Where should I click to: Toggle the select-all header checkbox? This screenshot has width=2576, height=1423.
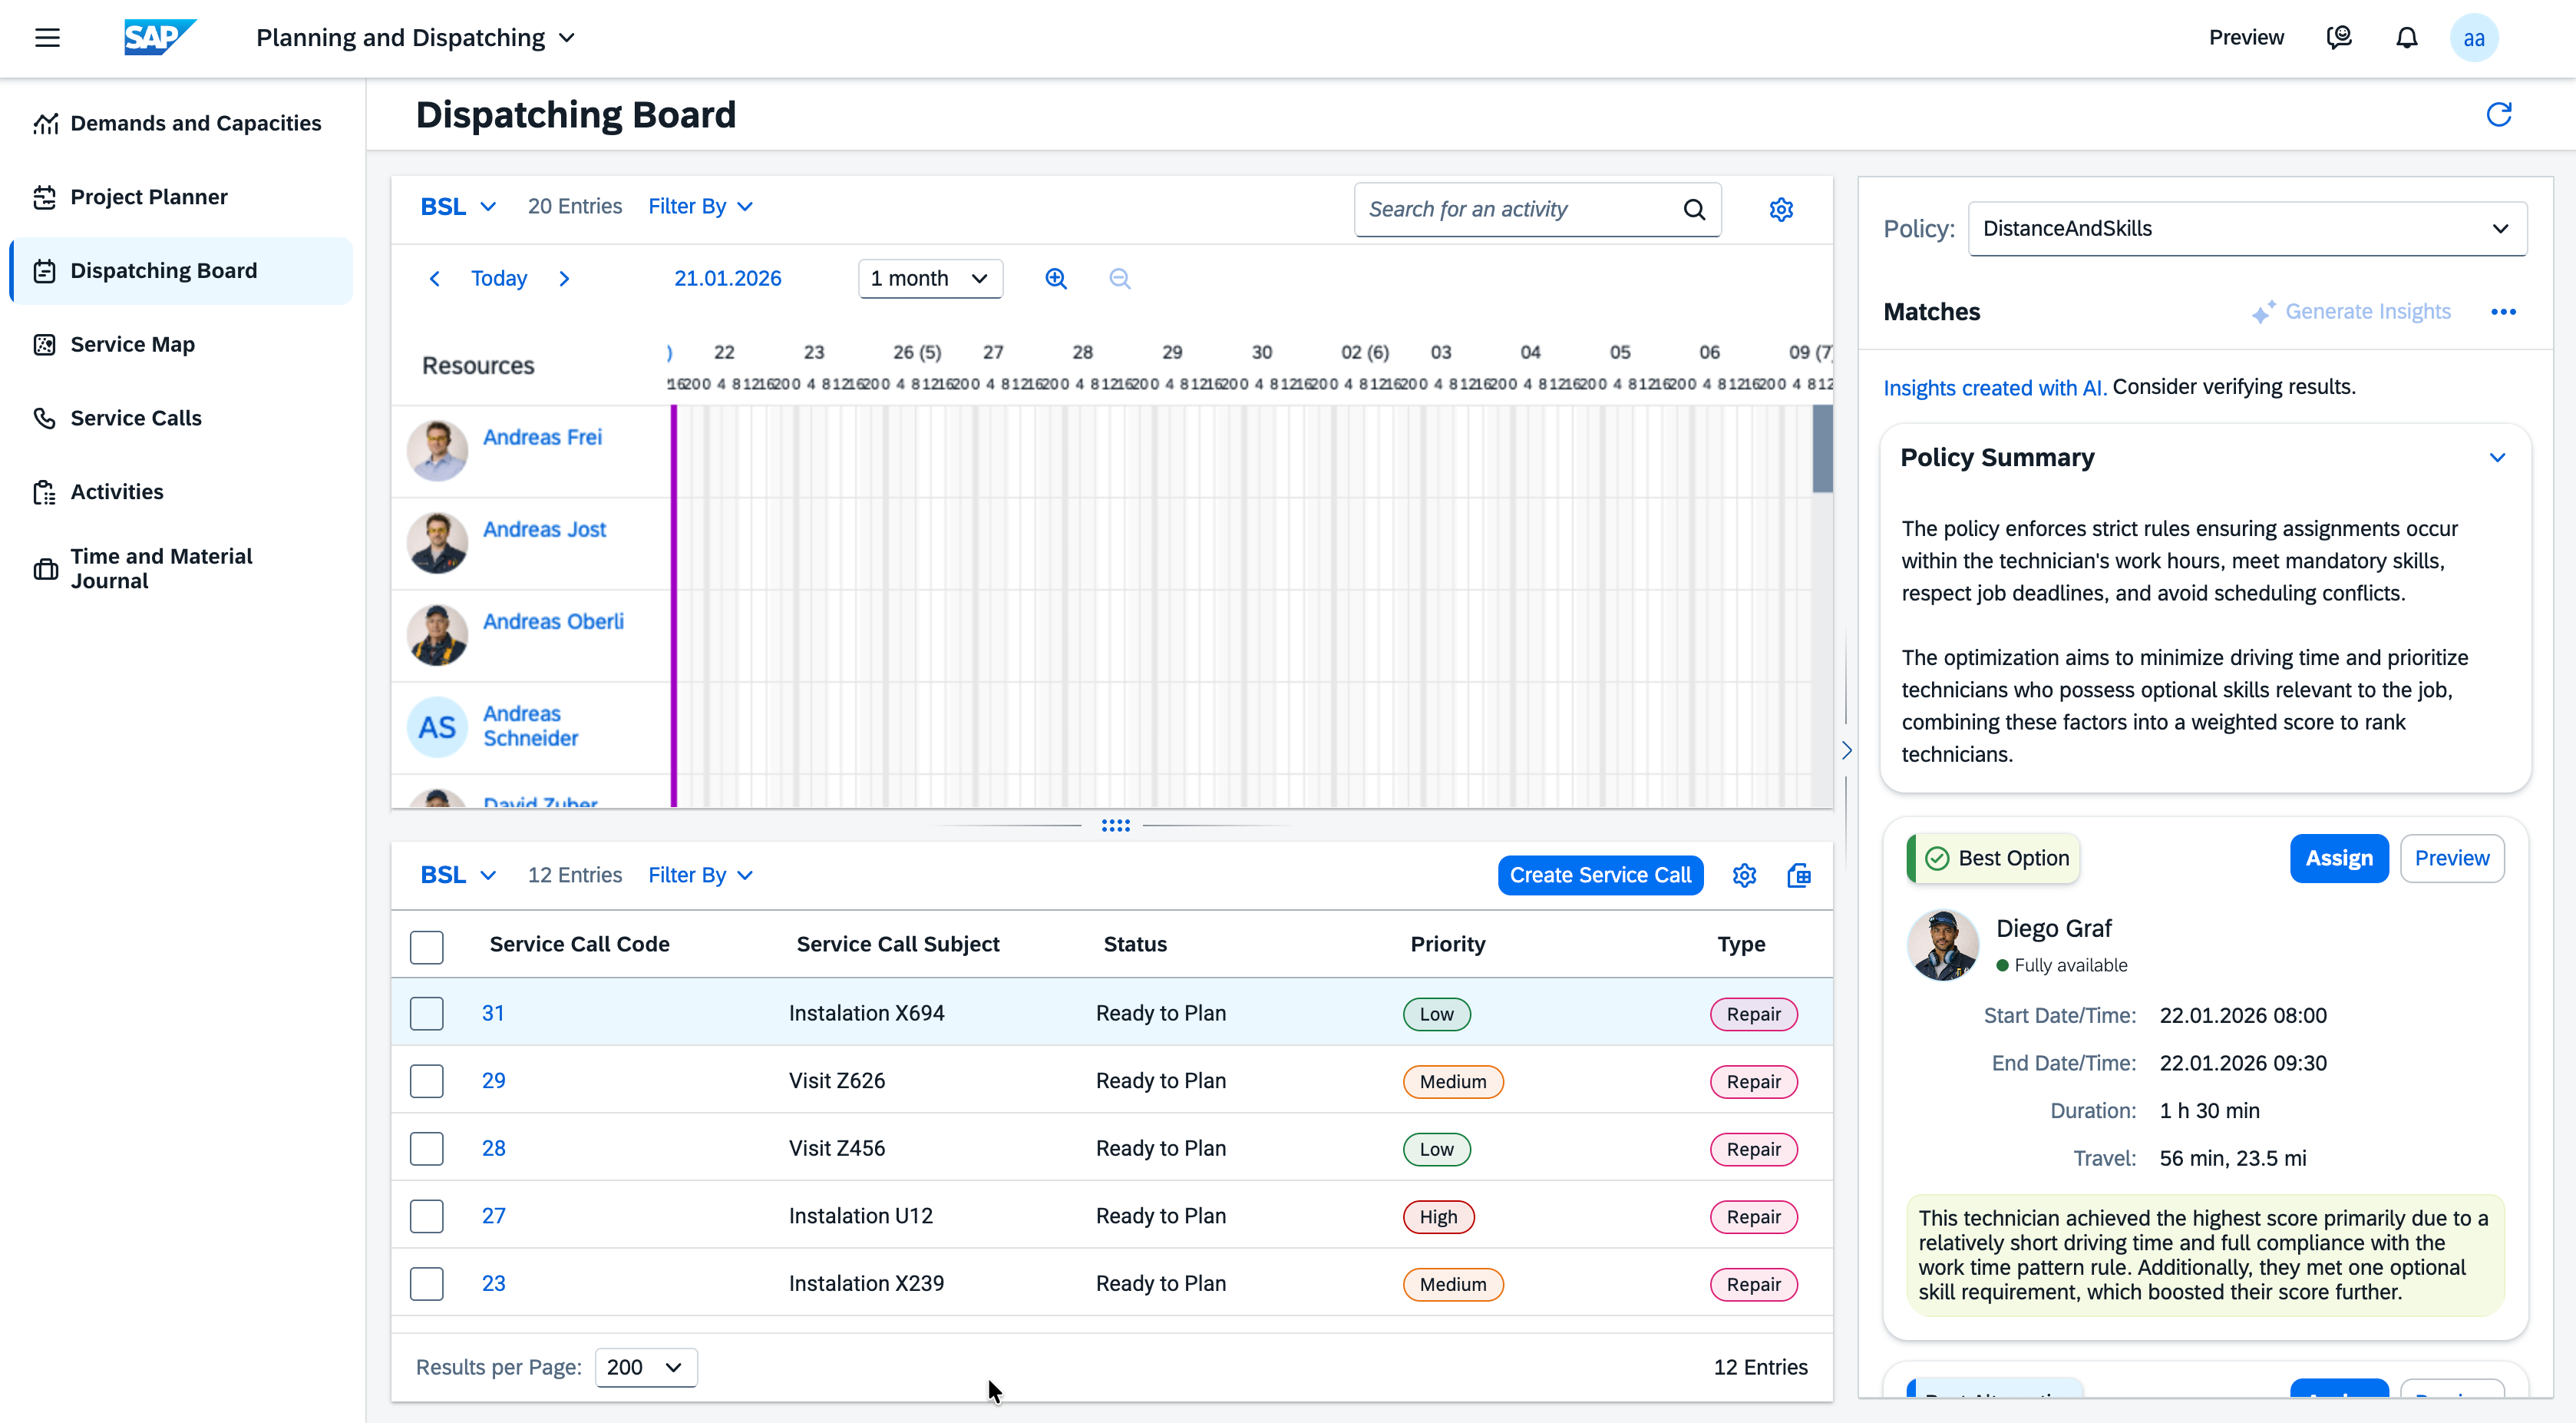(426, 945)
